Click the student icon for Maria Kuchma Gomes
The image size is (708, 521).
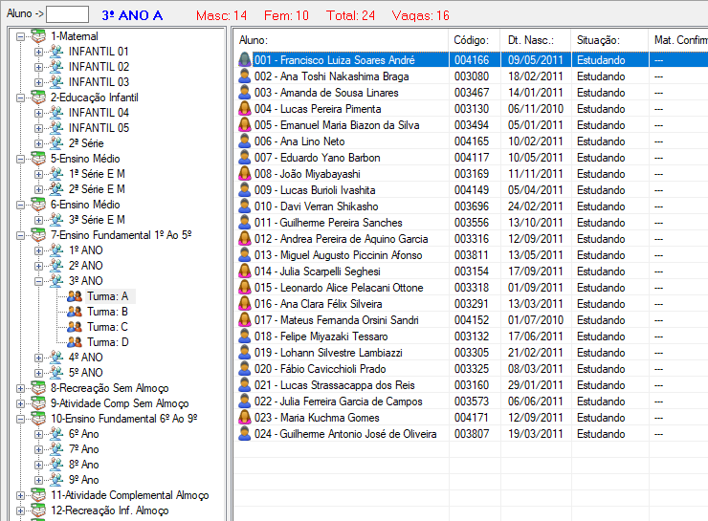point(245,418)
